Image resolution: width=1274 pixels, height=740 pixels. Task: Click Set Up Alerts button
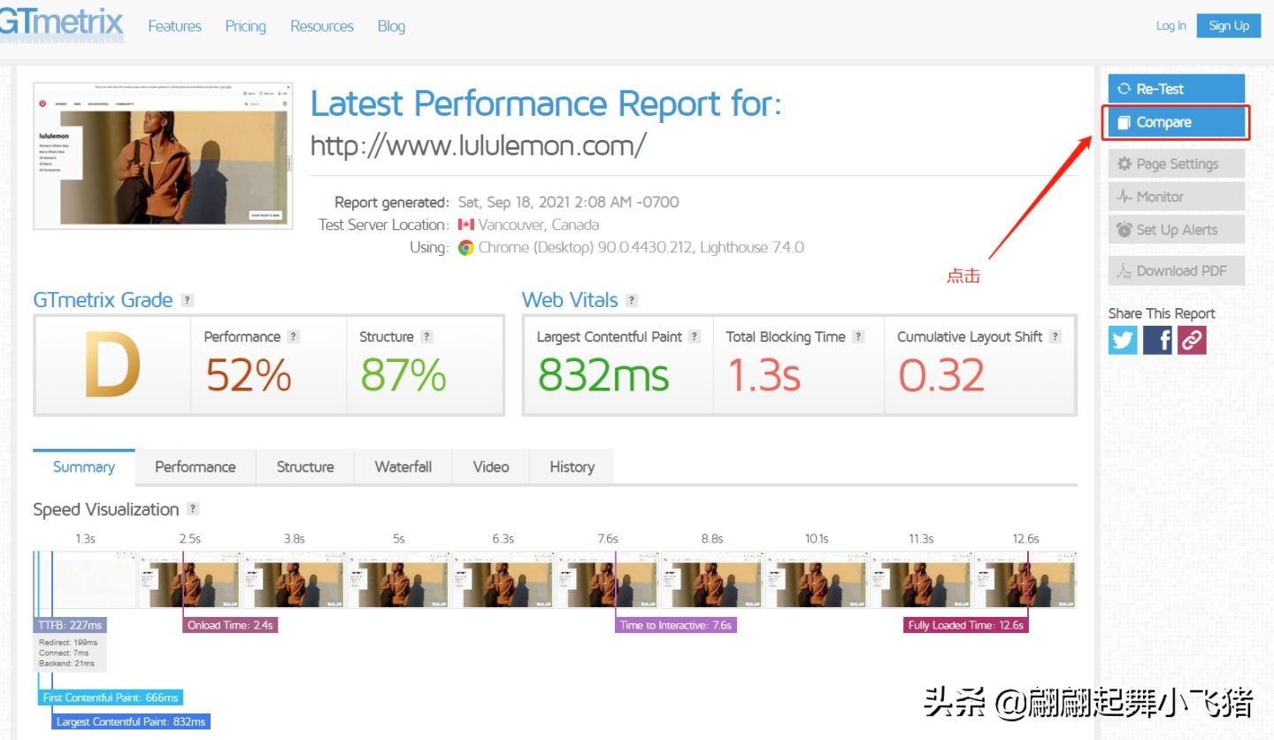click(1176, 229)
